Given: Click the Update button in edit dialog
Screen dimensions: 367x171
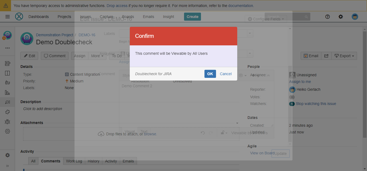Looking at the screenshot, I should click(x=280, y=154).
